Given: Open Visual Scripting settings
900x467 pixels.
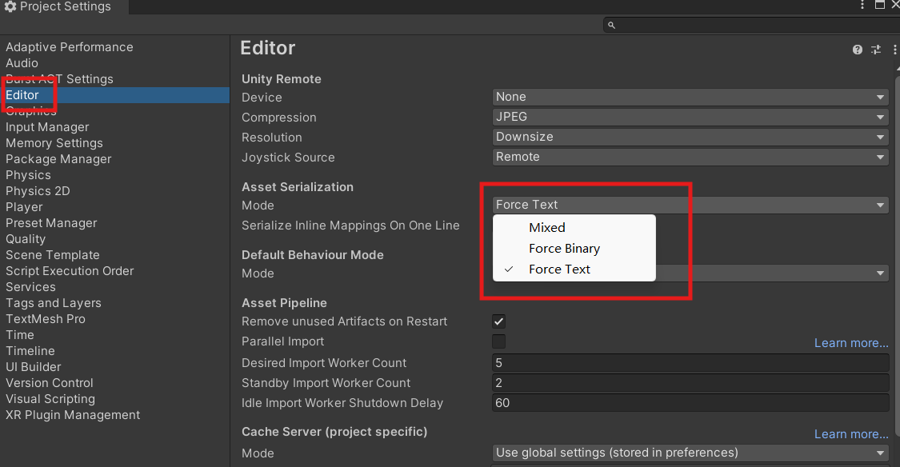Looking at the screenshot, I should (50, 399).
